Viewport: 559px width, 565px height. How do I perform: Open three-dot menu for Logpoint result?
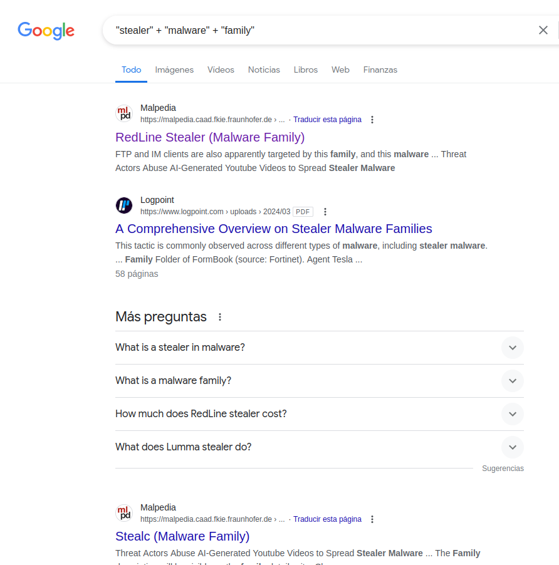coord(325,212)
